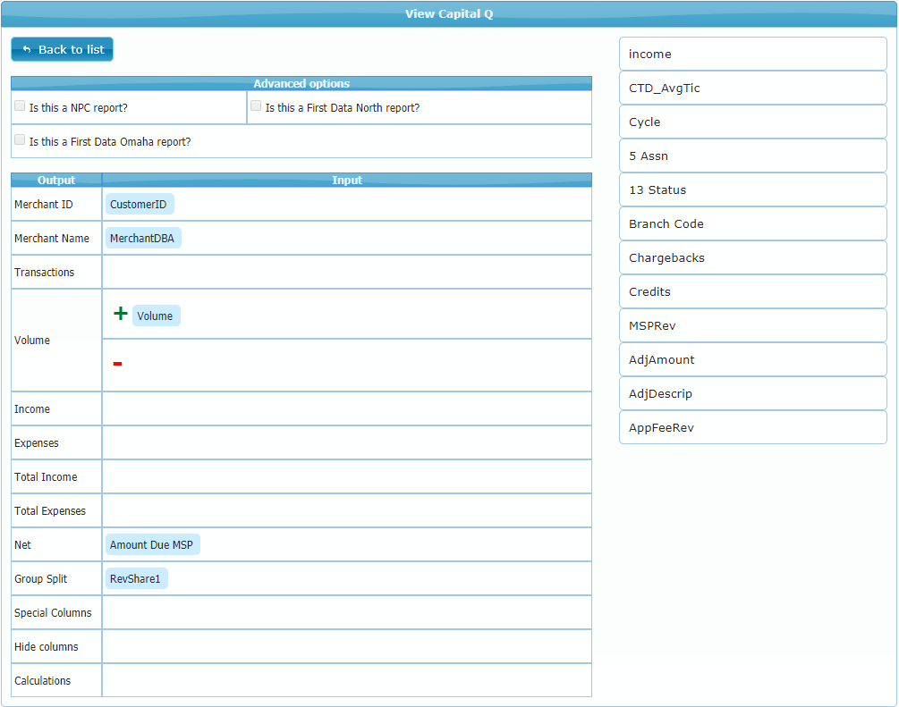Click the Advanced options header
The image size is (899, 707).
[x=301, y=83]
